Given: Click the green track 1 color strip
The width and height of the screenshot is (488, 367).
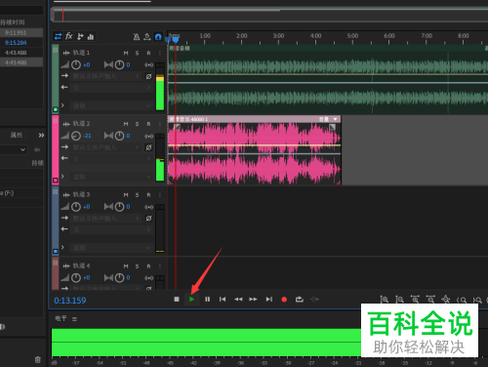Looking at the screenshot, I should point(56,79).
